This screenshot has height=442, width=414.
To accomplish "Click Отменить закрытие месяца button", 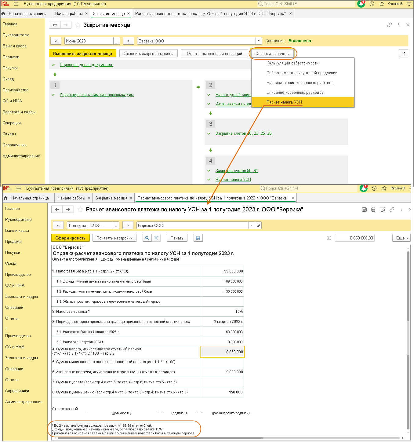I will tap(148, 53).
